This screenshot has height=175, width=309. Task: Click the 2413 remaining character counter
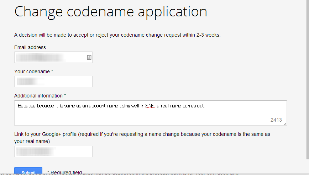click(276, 120)
